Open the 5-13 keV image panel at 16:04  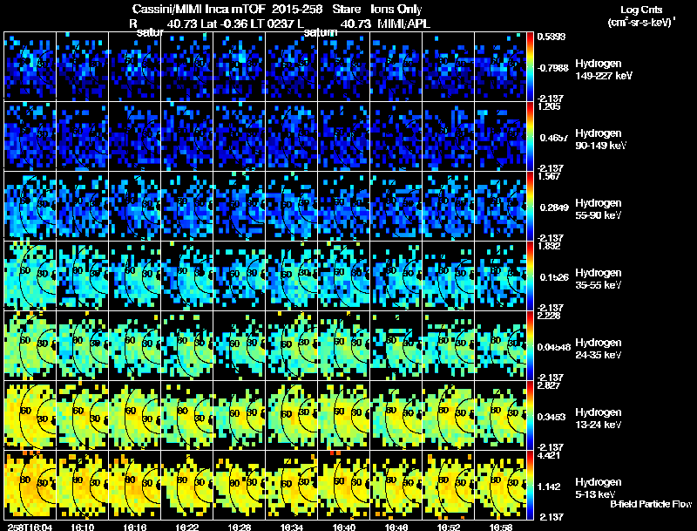click(x=30, y=485)
